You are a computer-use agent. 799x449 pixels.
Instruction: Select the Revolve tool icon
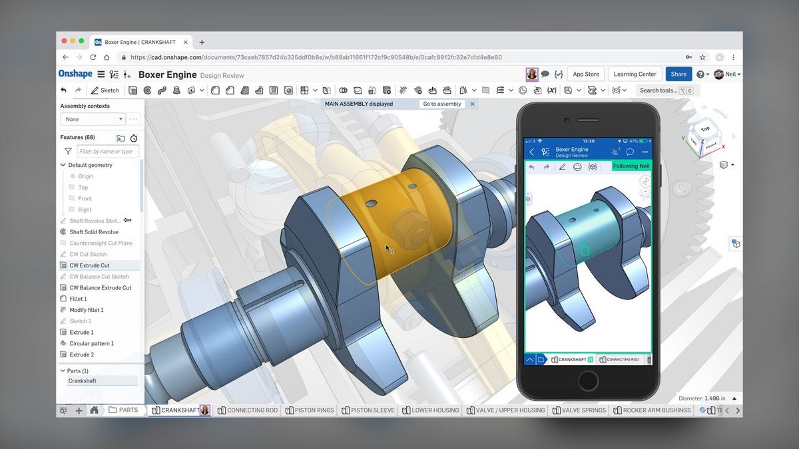coord(147,90)
